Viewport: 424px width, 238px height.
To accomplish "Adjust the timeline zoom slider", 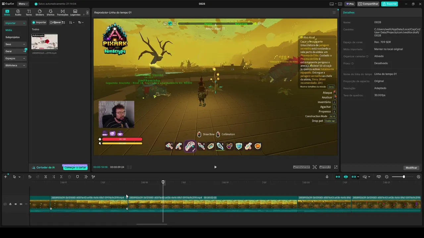I will tap(403, 177).
